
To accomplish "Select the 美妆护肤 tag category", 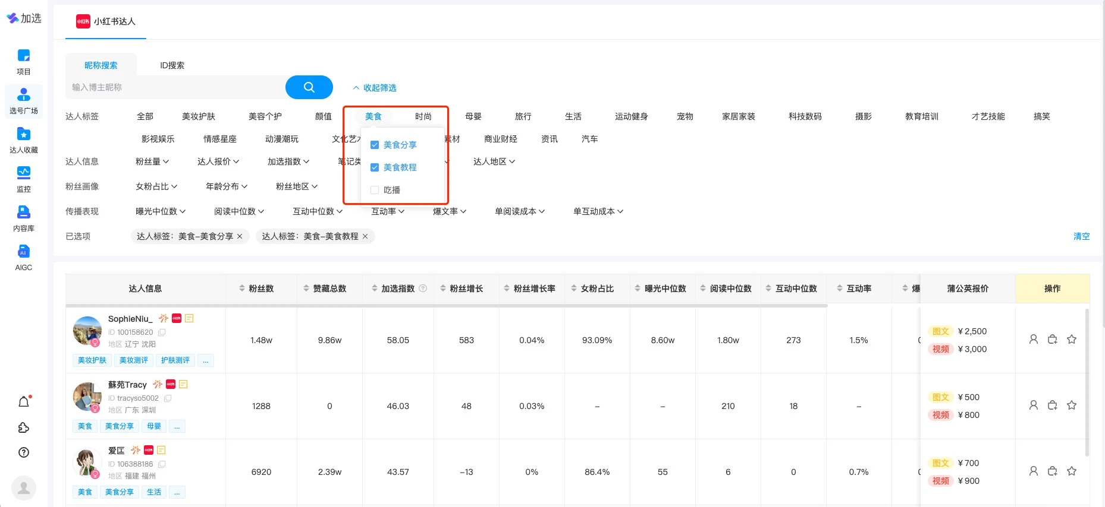I will pyautogui.click(x=199, y=116).
